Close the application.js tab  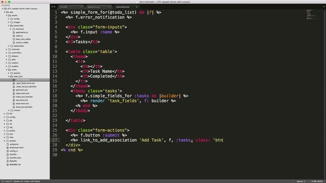click(x=109, y=7)
